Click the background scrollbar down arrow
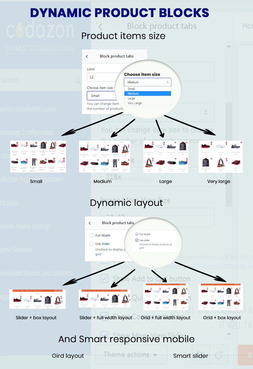The image size is (253, 369). (x=229, y=334)
